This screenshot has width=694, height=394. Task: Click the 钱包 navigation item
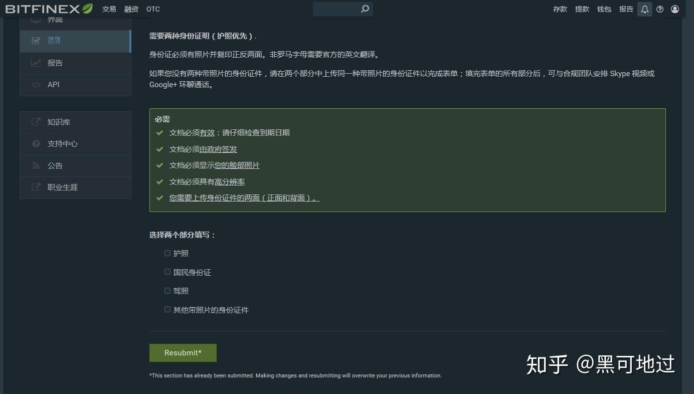(x=604, y=9)
